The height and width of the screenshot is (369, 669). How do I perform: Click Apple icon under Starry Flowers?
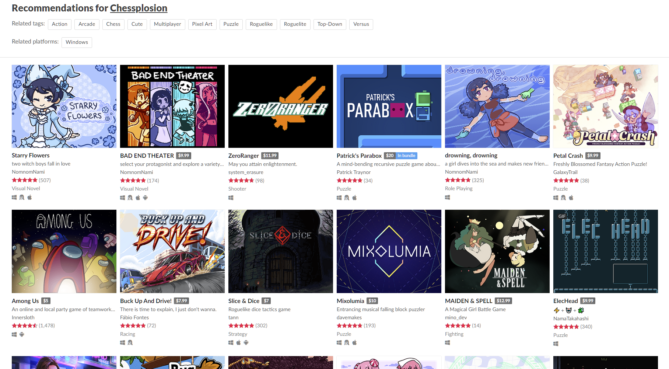click(29, 197)
